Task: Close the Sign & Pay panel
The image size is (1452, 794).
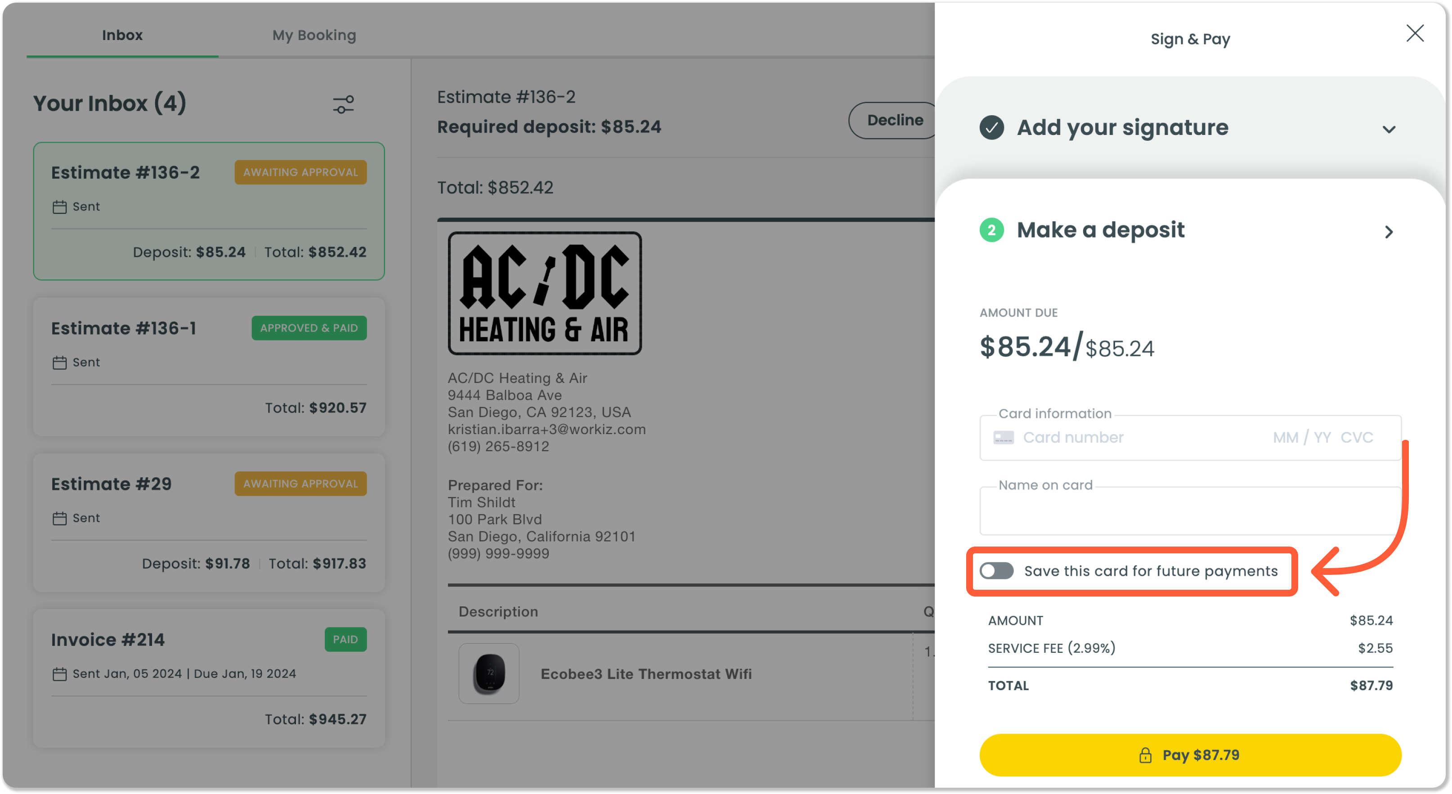Action: (x=1416, y=33)
